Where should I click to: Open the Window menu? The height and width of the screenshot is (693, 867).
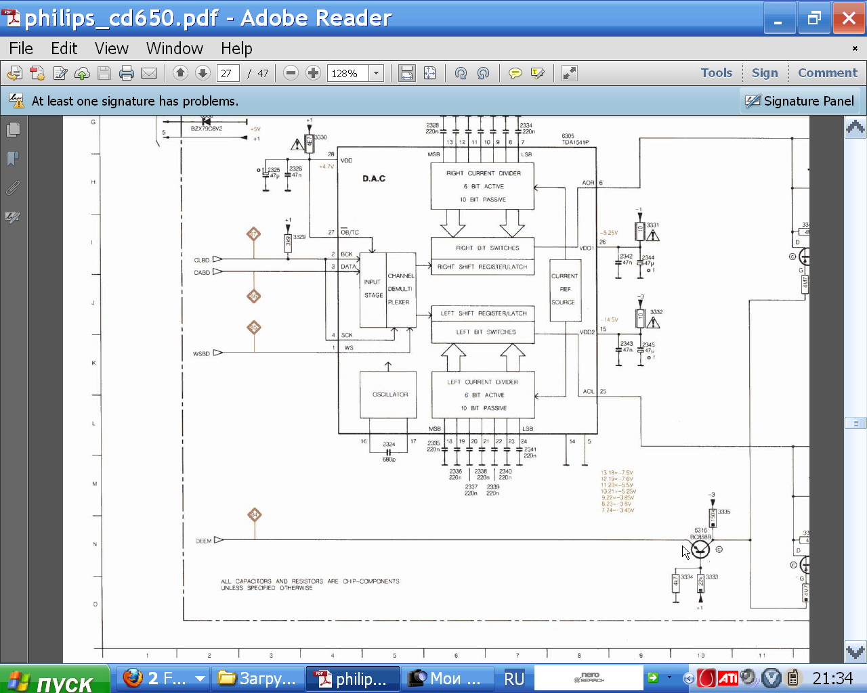pos(174,49)
